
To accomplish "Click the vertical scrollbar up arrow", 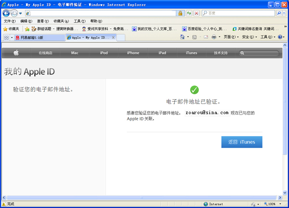I will pos(285,45).
